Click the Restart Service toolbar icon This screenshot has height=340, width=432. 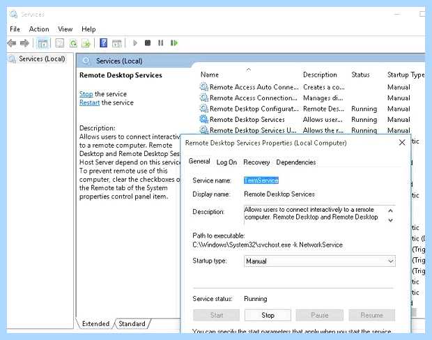(x=174, y=43)
